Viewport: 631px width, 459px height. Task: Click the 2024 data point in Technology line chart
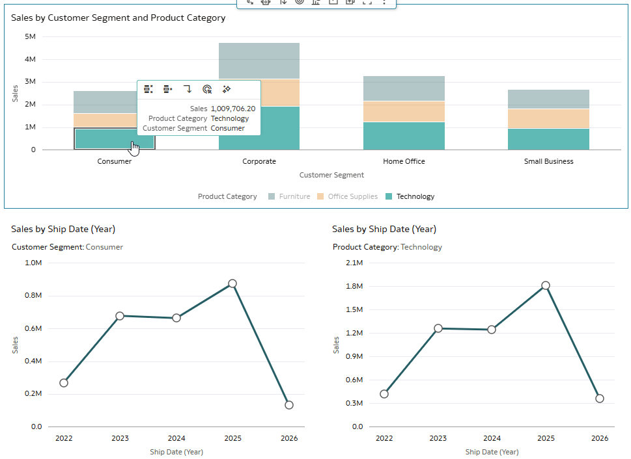(492, 330)
